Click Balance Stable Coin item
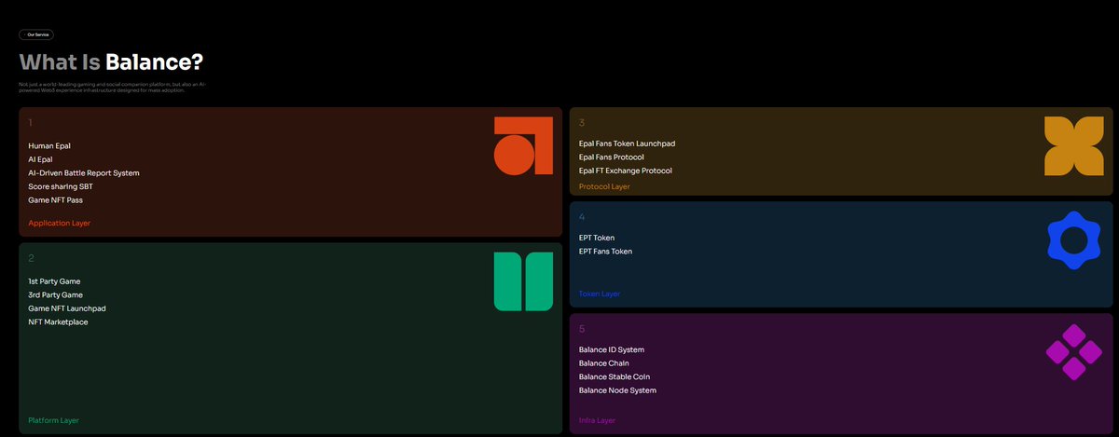Screen dimensions: 1119x437 pos(615,376)
